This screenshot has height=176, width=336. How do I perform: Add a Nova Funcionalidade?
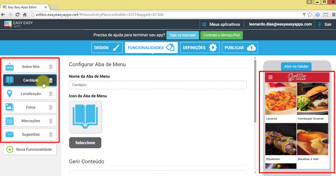pos(30,149)
